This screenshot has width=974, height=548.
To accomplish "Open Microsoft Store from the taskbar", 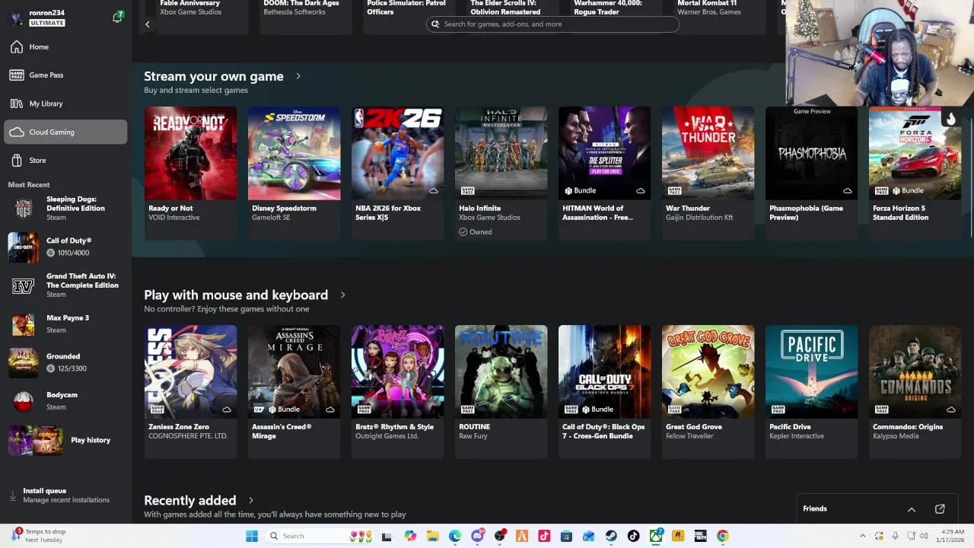I will pos(566,536).
